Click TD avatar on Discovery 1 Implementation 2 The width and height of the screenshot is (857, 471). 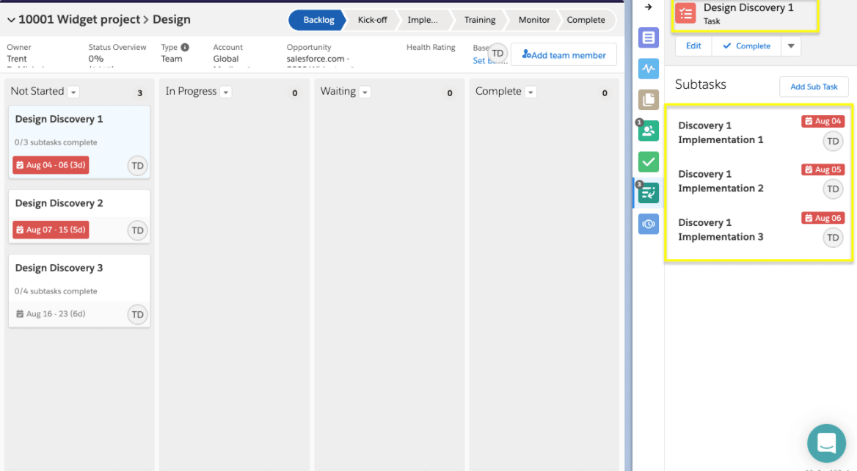click(832, 189)
